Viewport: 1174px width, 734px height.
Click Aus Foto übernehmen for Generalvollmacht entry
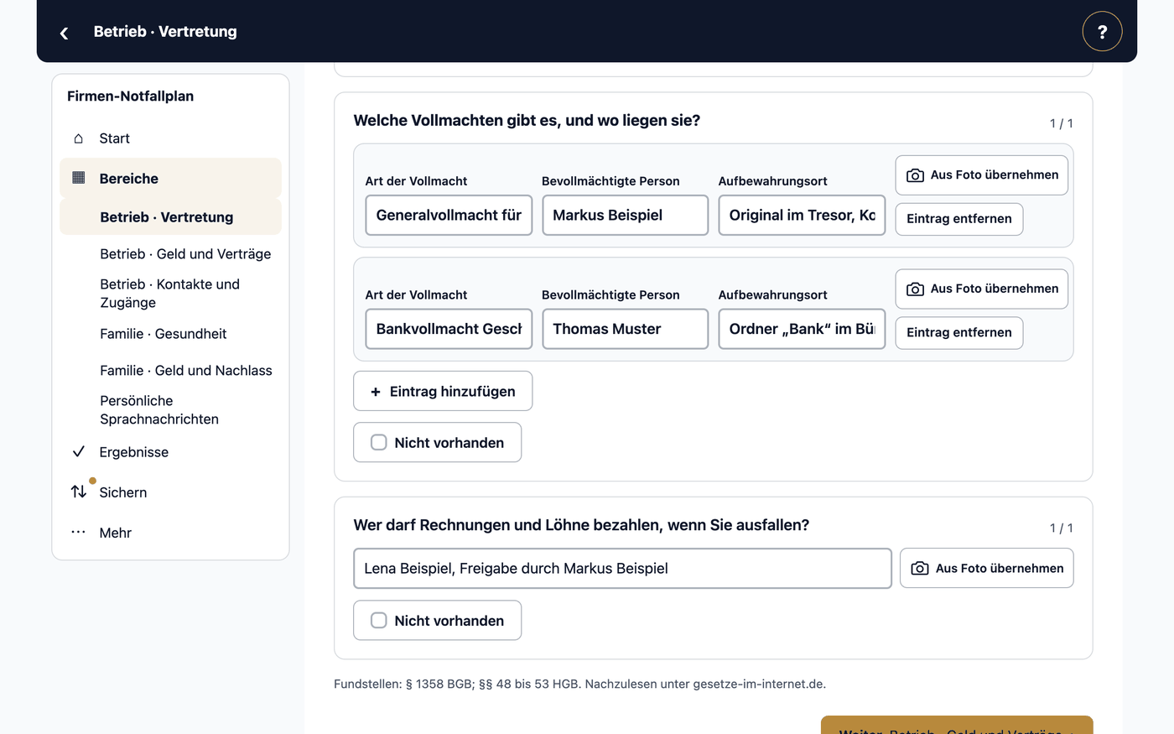pos(981,174)
